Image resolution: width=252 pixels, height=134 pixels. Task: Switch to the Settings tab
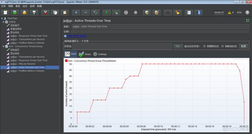click(x=100, y=54)
